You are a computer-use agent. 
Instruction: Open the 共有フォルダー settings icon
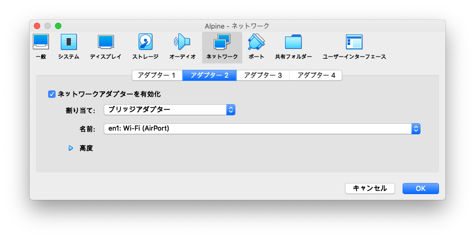293,47
